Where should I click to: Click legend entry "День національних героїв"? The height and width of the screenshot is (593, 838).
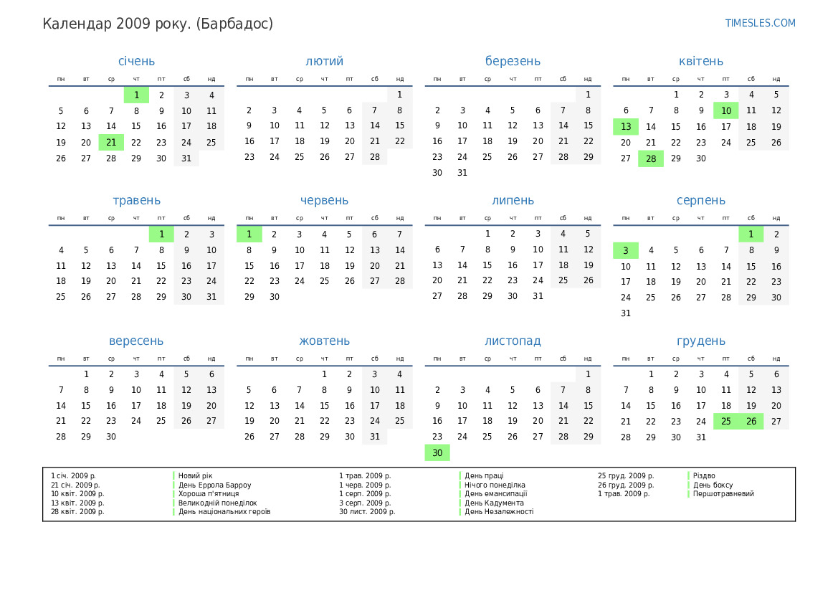(x=224, y=512)
